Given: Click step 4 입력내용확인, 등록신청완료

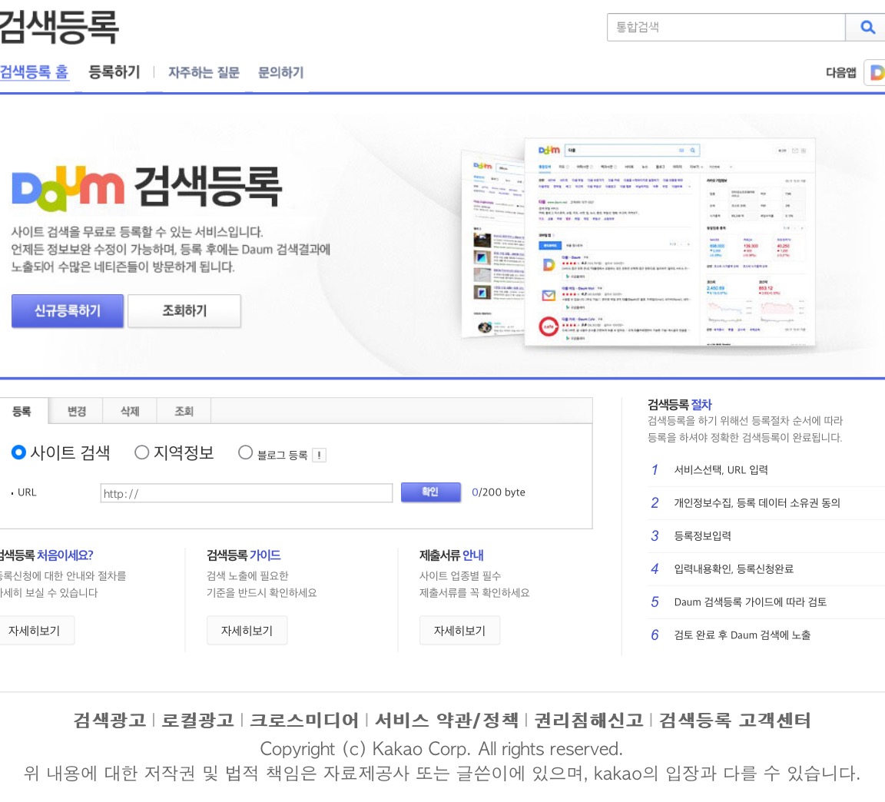Looking at the screenshot, I should [734, 569].
